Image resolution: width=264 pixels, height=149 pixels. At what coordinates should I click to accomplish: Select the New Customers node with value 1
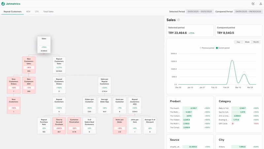[x=14, y=105]
